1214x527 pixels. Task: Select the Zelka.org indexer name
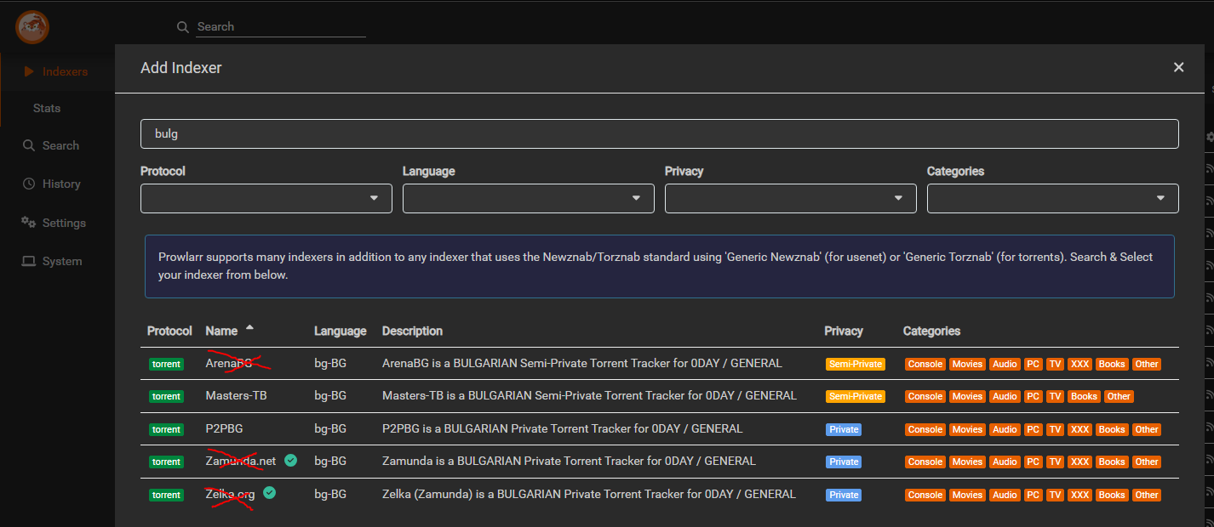coord(230,494)
